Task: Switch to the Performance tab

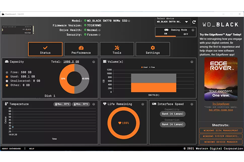Action: click(81, 49)
